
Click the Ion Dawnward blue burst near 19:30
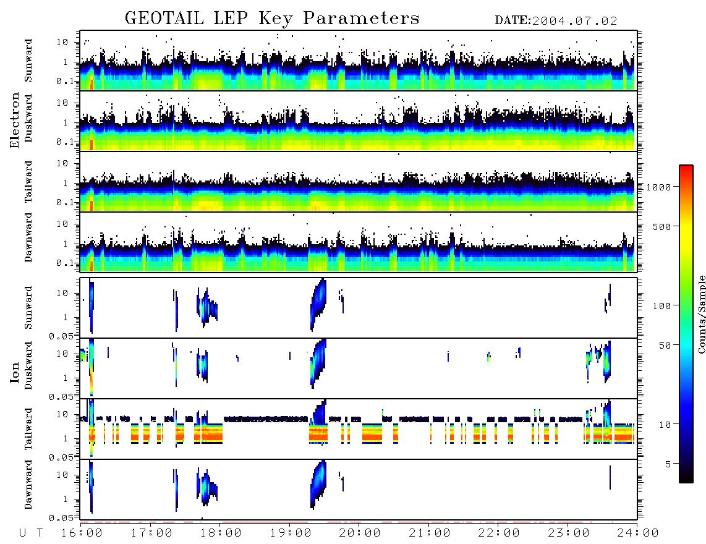(x=318, y=484)
